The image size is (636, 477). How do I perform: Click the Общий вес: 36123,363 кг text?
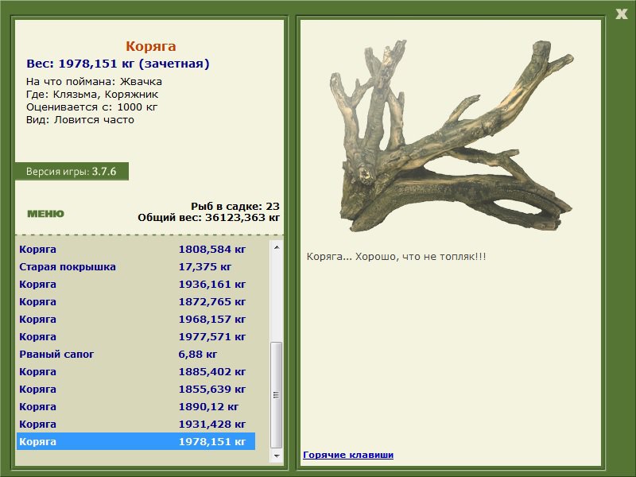(208, 217)
